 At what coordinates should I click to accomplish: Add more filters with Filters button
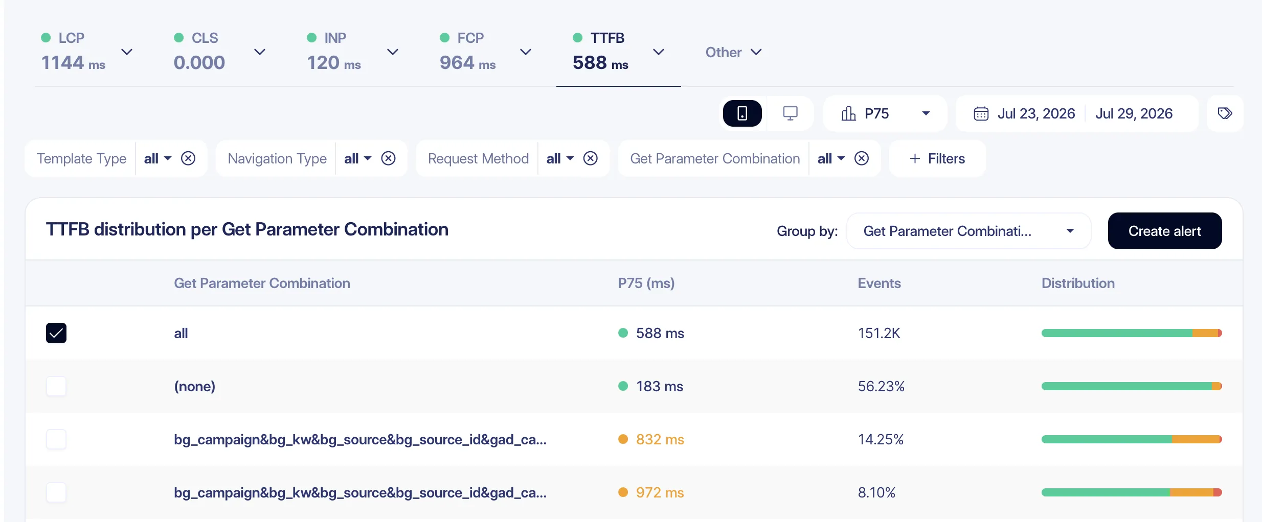pyautogui.click(x=937, y=158)
